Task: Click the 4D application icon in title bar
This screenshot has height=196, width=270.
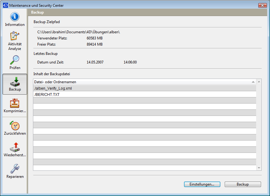Action: 5,5
